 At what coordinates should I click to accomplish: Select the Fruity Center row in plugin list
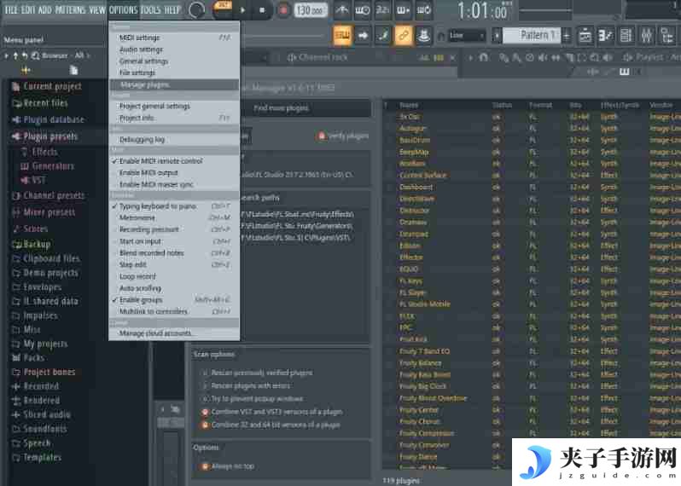531,409
